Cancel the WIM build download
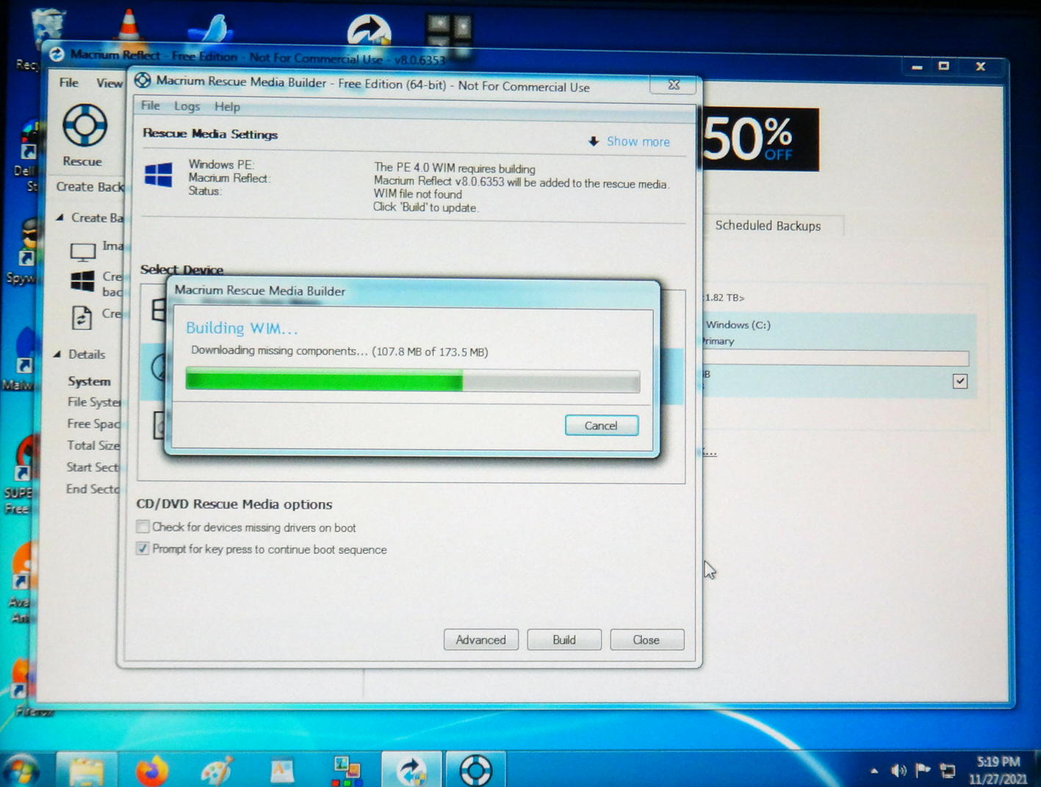The image size is (1041, 787). 601,426
